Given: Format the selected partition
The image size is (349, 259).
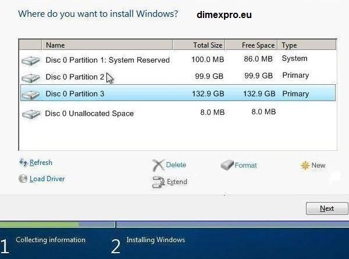Looking at the screenshot, I should click(x=245, y=166).
